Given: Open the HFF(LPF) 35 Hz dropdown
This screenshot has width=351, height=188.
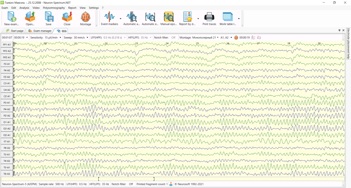Looking at the screenshot, I should [x=150, y=37].
